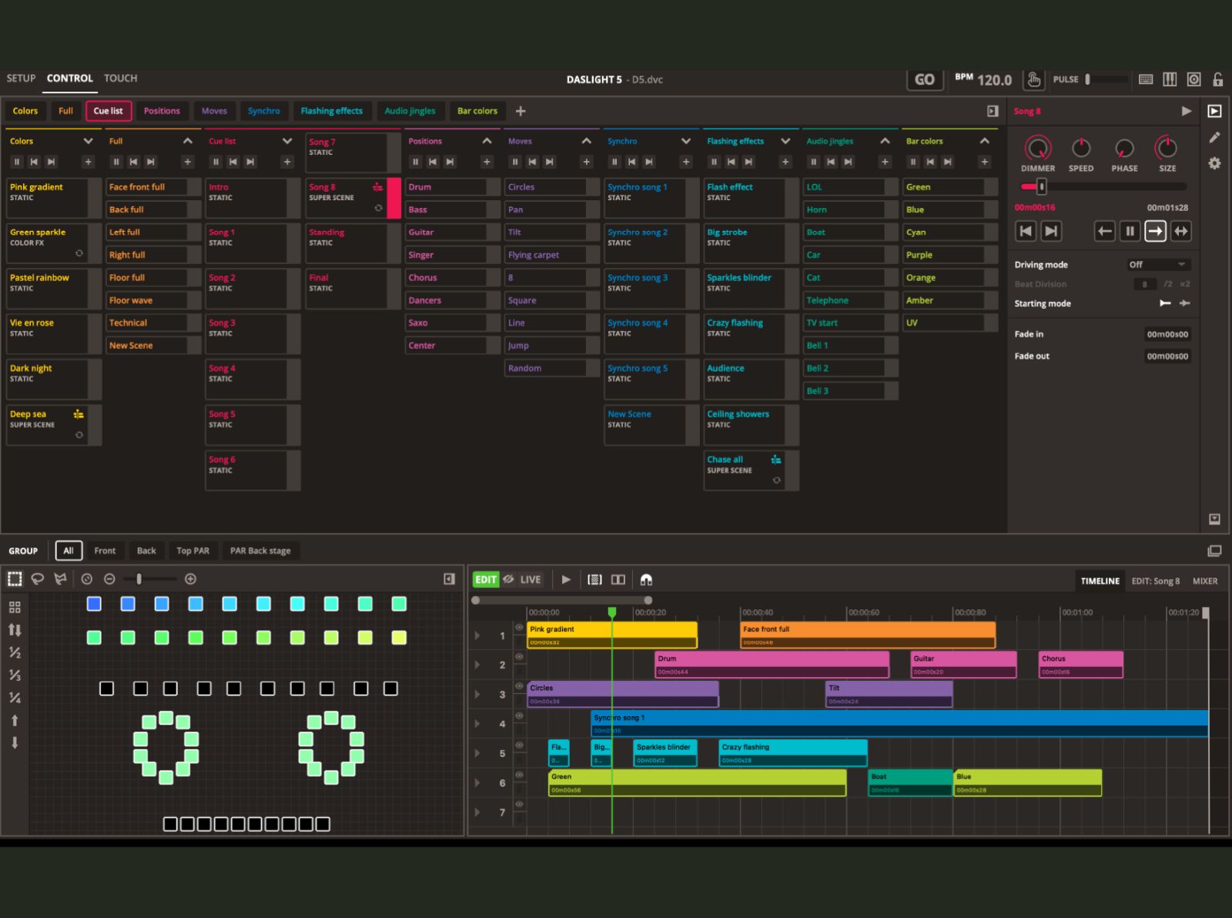Open the gear settings icon beside dimmer
Viewport: 1232px width, 918px height.
tap(1214, 163)
